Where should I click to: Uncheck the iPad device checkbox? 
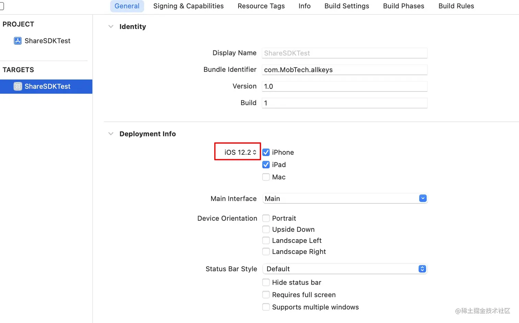[x=266, y=165]
